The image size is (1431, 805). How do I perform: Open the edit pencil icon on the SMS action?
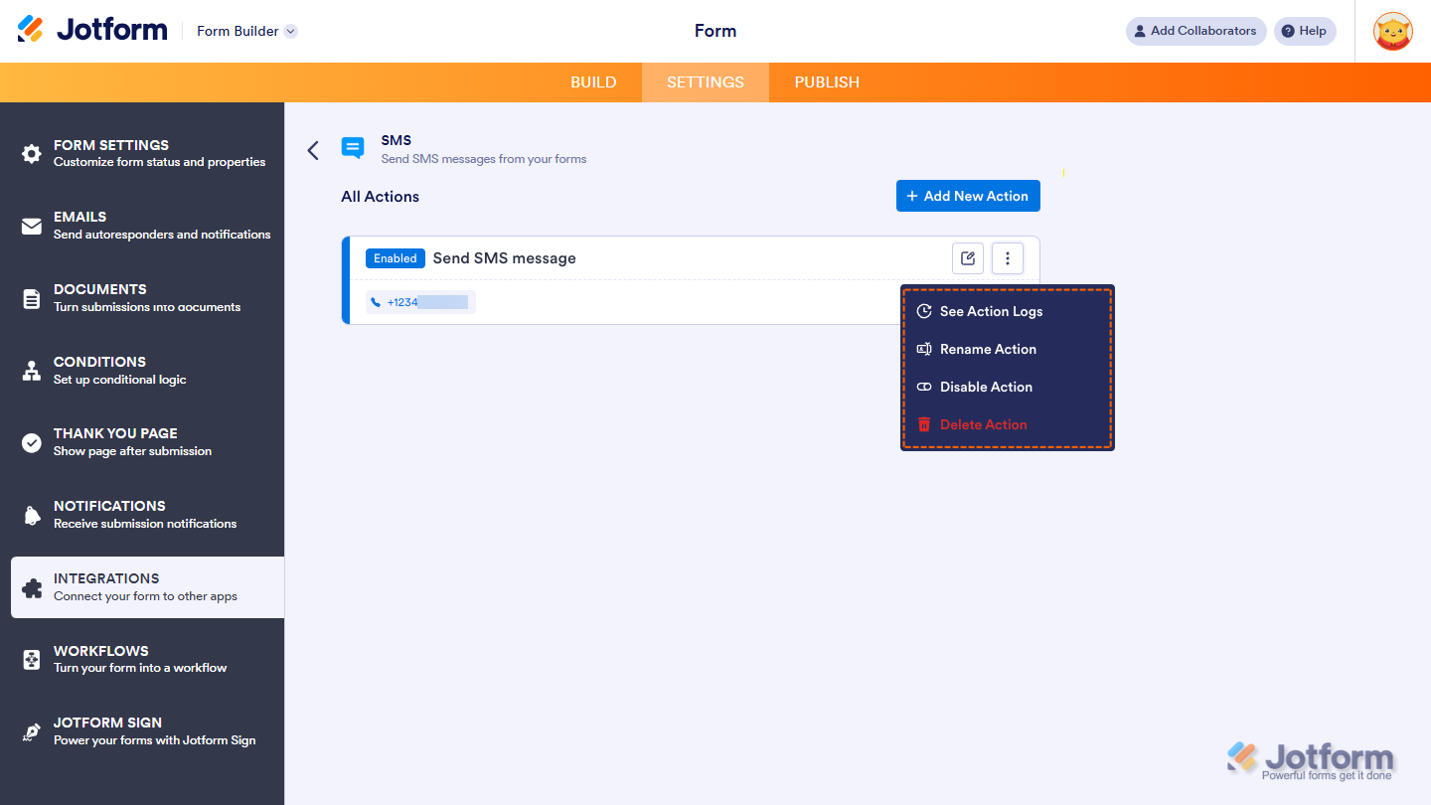[967, 257]
